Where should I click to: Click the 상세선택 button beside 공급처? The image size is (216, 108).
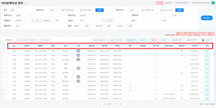[x=110, y=21]
